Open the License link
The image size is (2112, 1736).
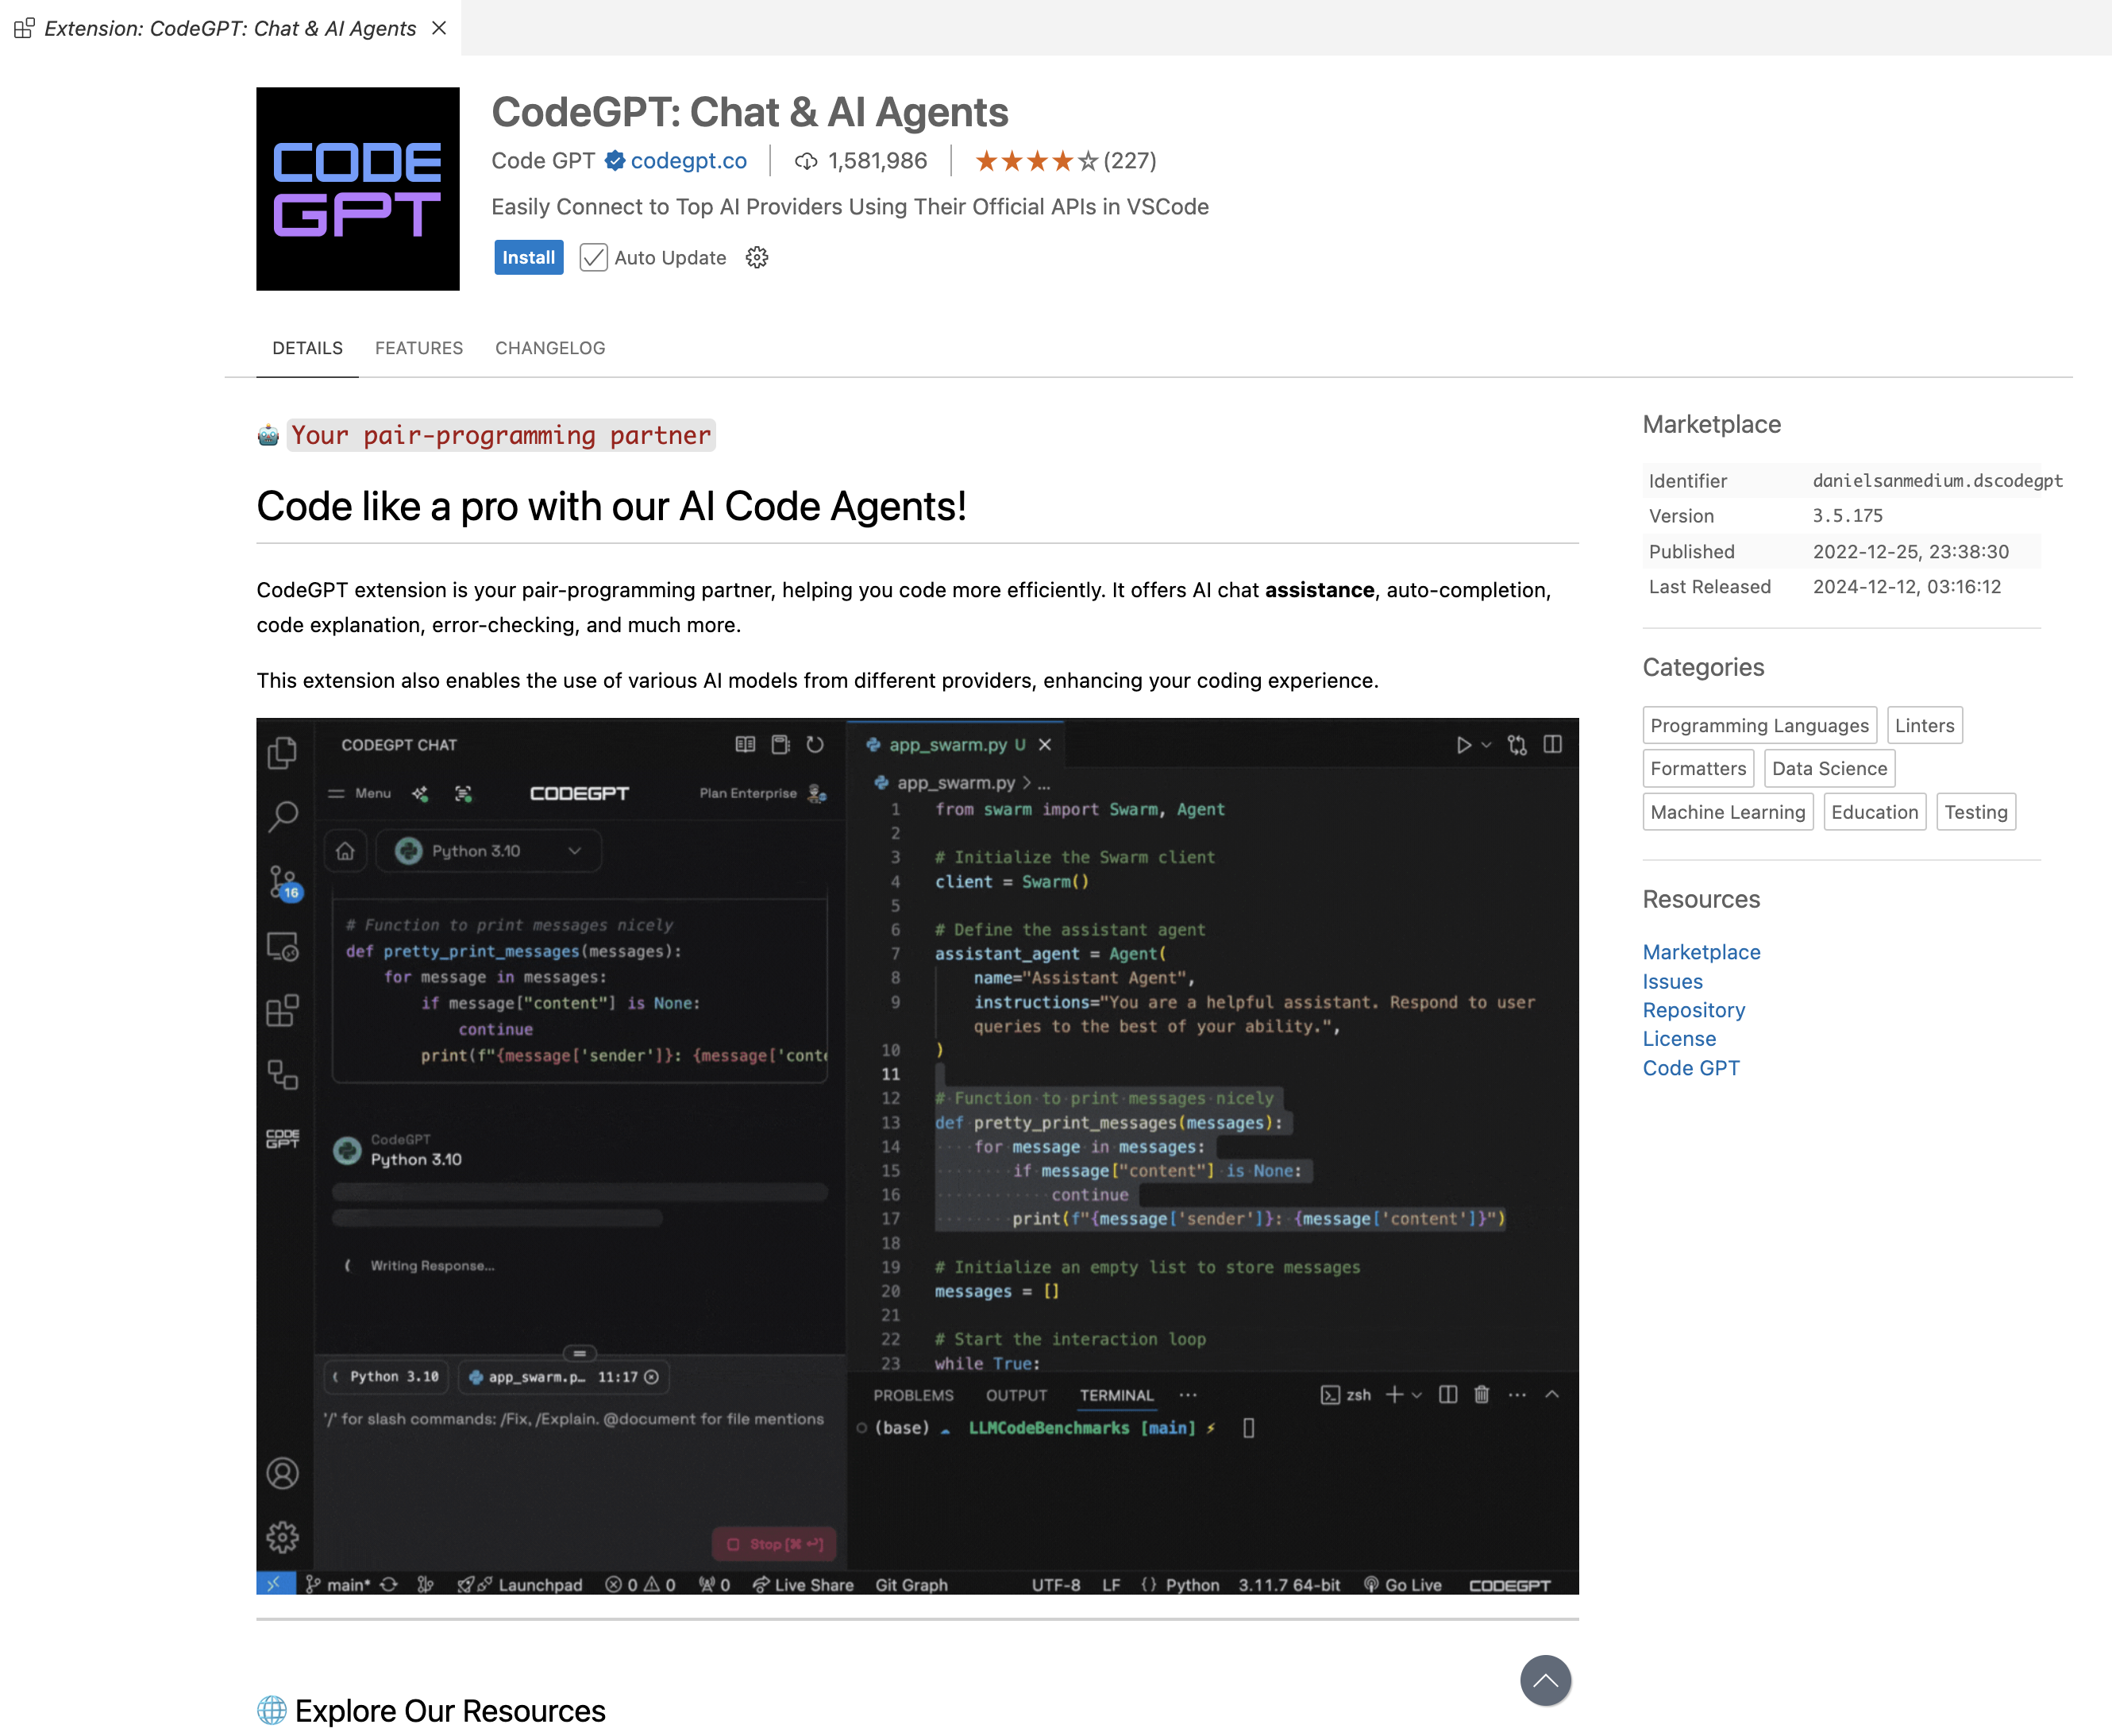1679,1039
